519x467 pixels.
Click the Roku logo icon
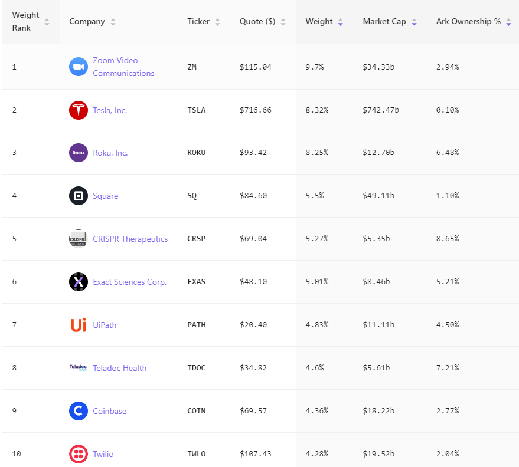click(79, 153)
